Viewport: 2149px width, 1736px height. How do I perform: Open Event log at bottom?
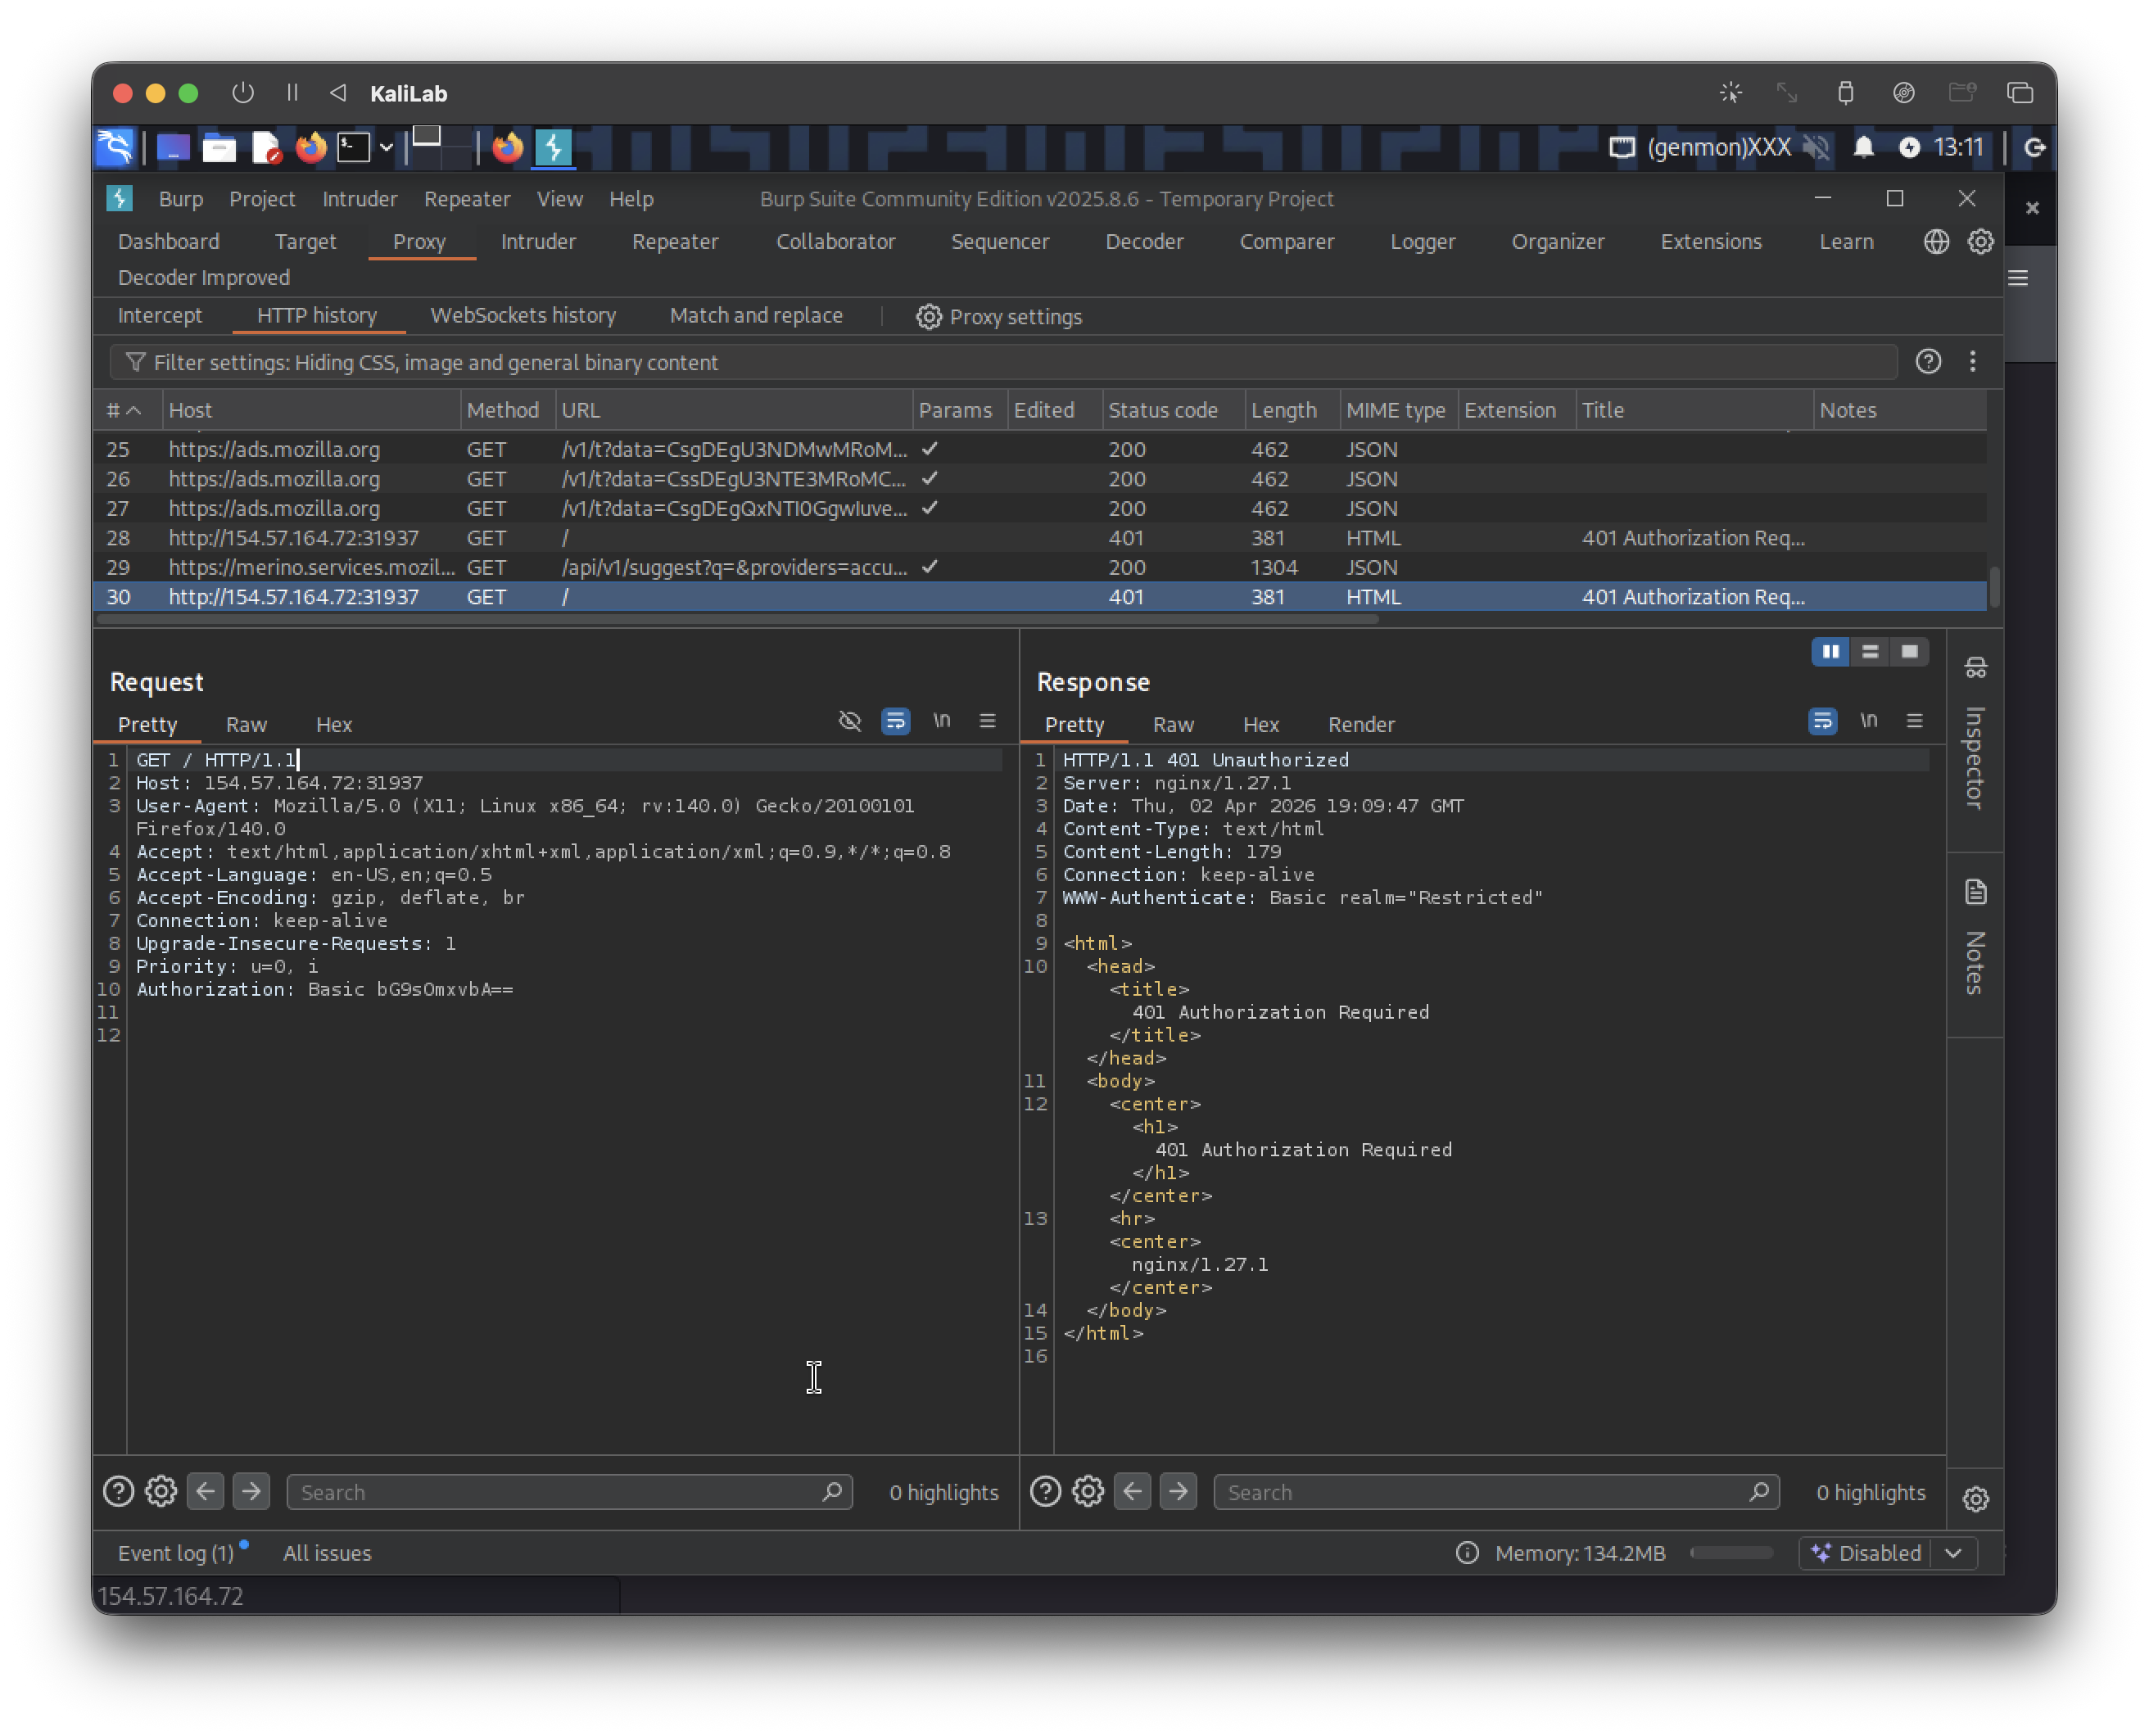pyautogui.click(x=176, y=1553)
